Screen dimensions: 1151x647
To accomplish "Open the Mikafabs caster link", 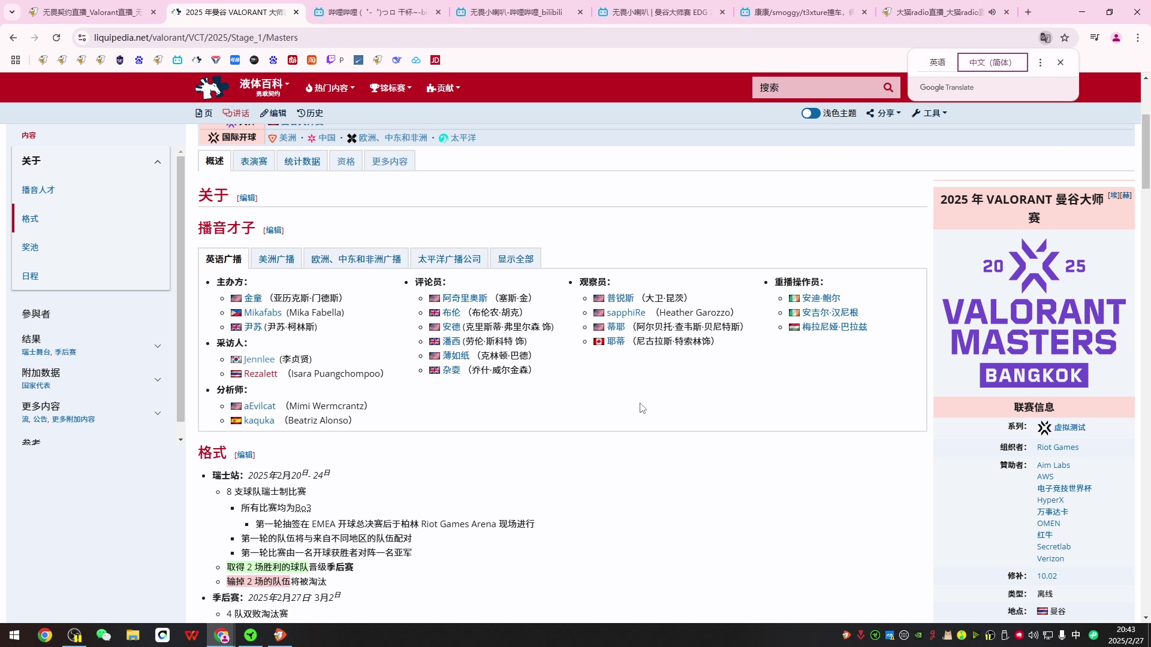I will (263, 313).
